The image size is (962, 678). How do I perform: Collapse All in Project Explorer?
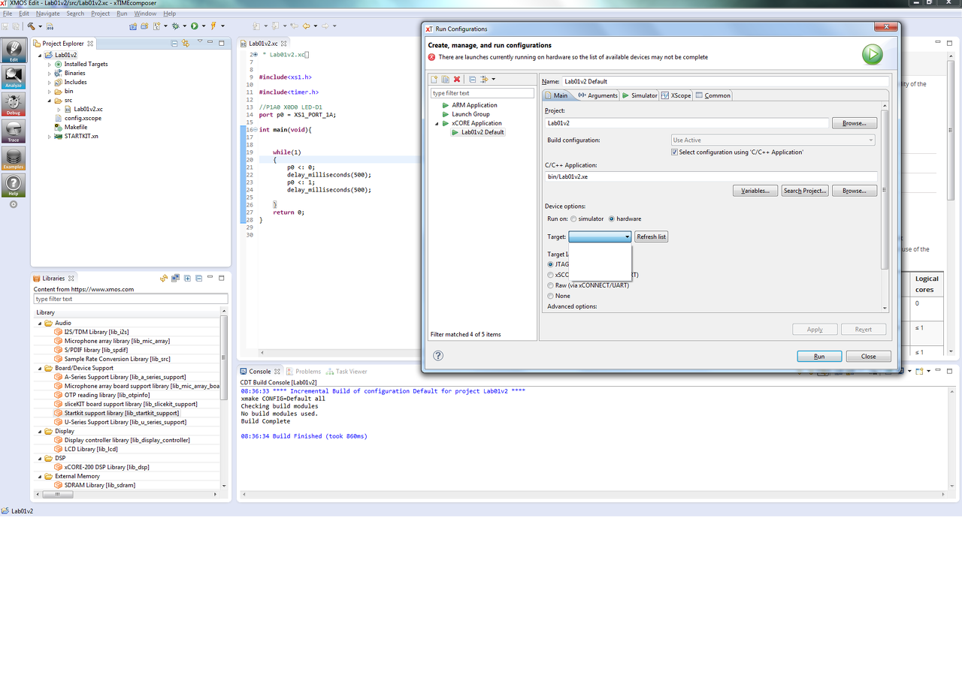(174, 44)
